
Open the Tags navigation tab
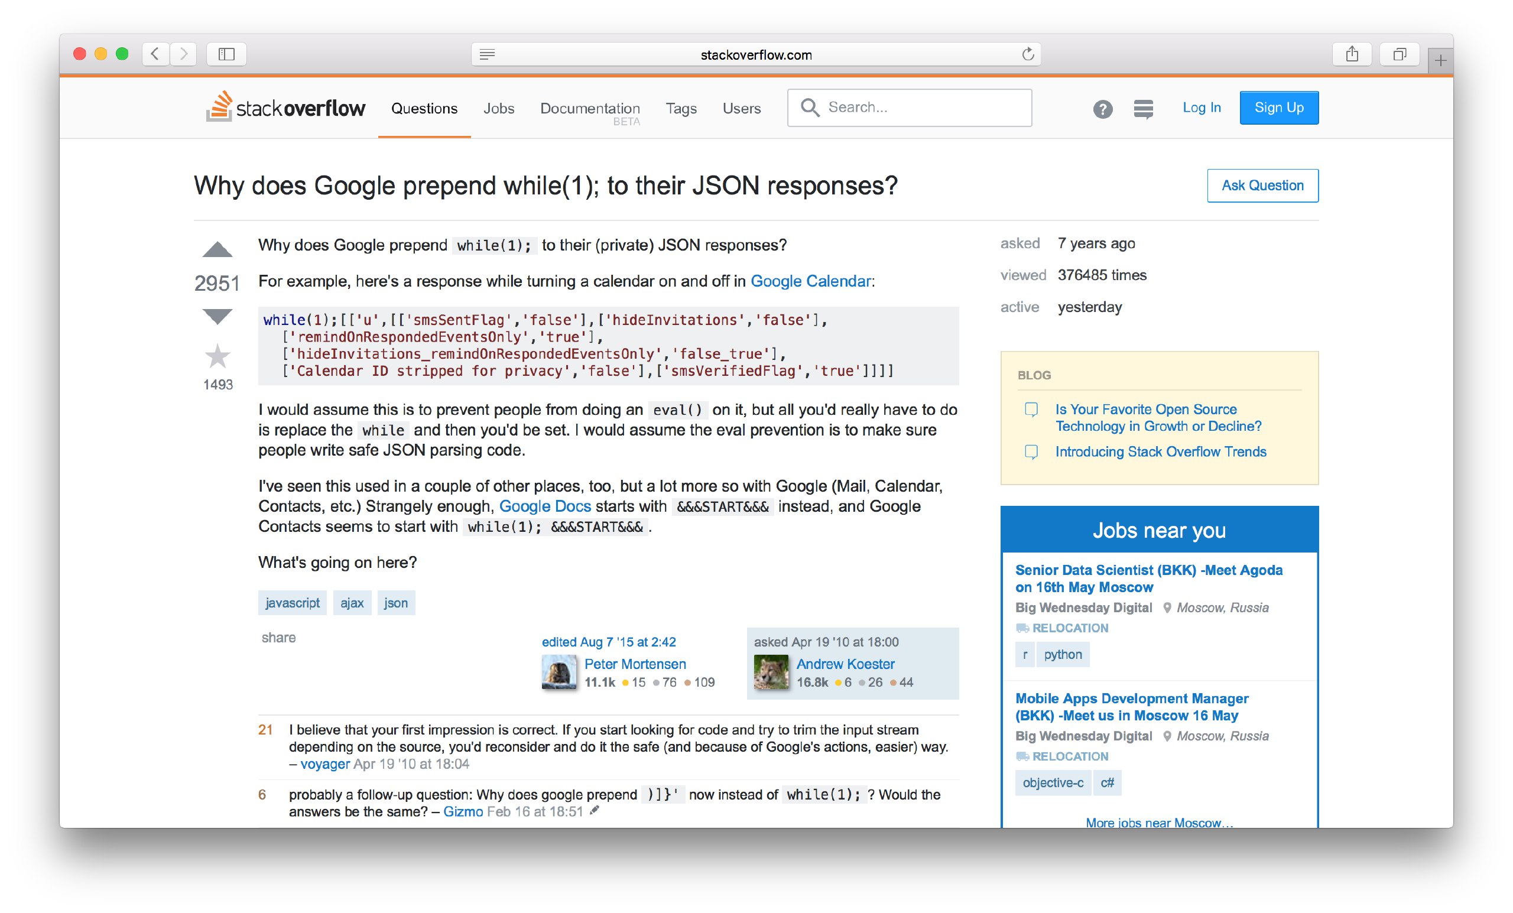click(x=680, y=108)
